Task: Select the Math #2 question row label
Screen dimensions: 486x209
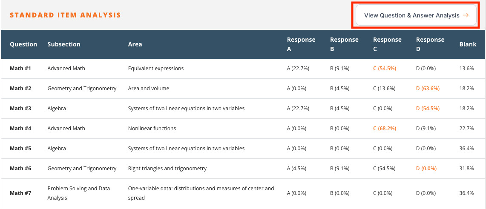Action: point(20,89)
